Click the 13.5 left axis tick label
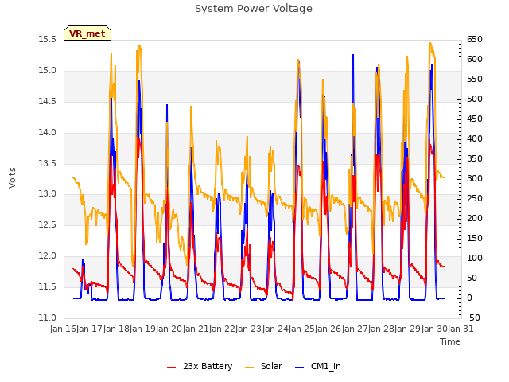Image resolution: width=509 pixels, height=382 pixels. [47, 163]
